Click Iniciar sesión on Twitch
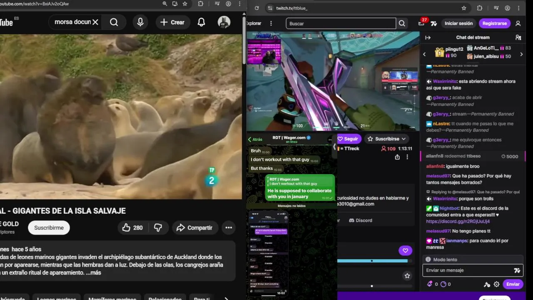533x300 pixels. (458, 23)
